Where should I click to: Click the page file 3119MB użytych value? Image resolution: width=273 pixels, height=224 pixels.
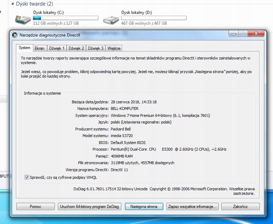coord(143,163)
